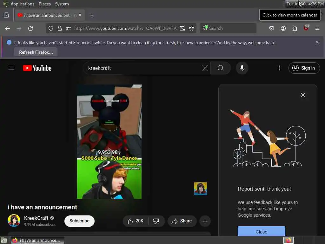Open more actions ellipsis menu
Screen dimensions: 325x244
click(x=205, y=221)
